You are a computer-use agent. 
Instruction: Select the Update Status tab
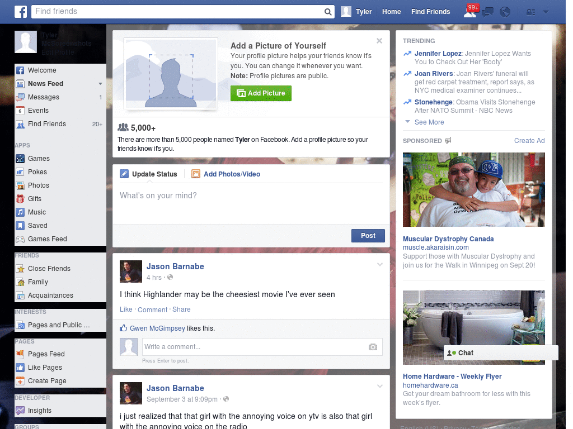(x=148, y=174)
